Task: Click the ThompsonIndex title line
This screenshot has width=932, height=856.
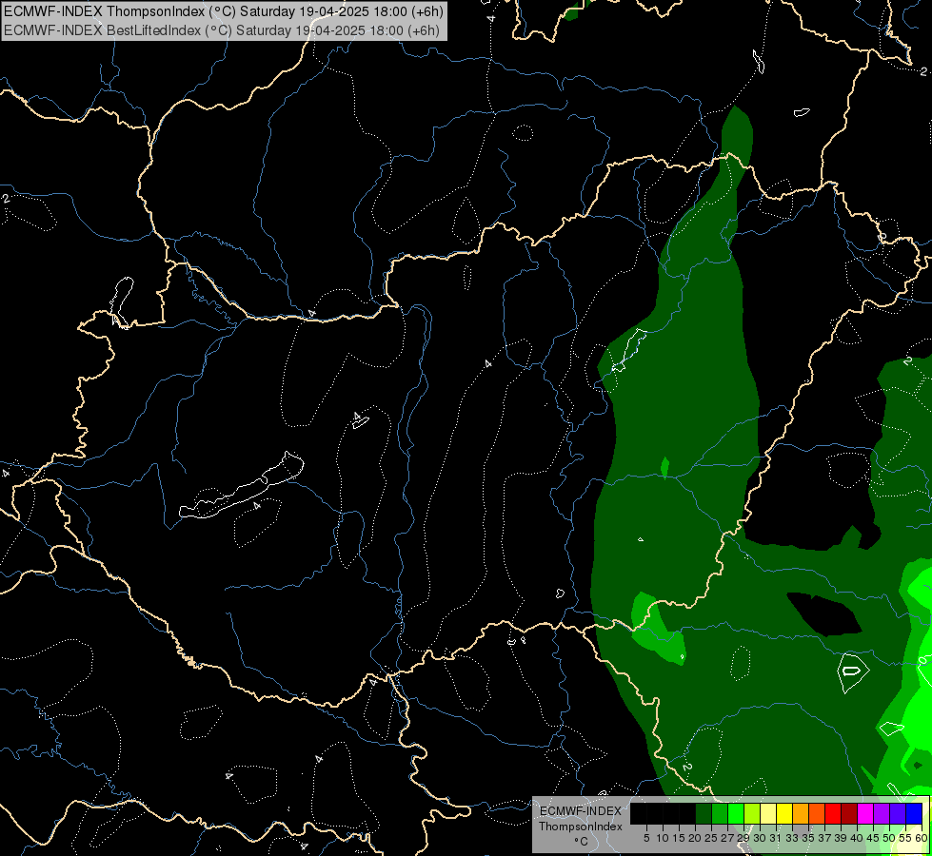Action: (x=223, y=11)
